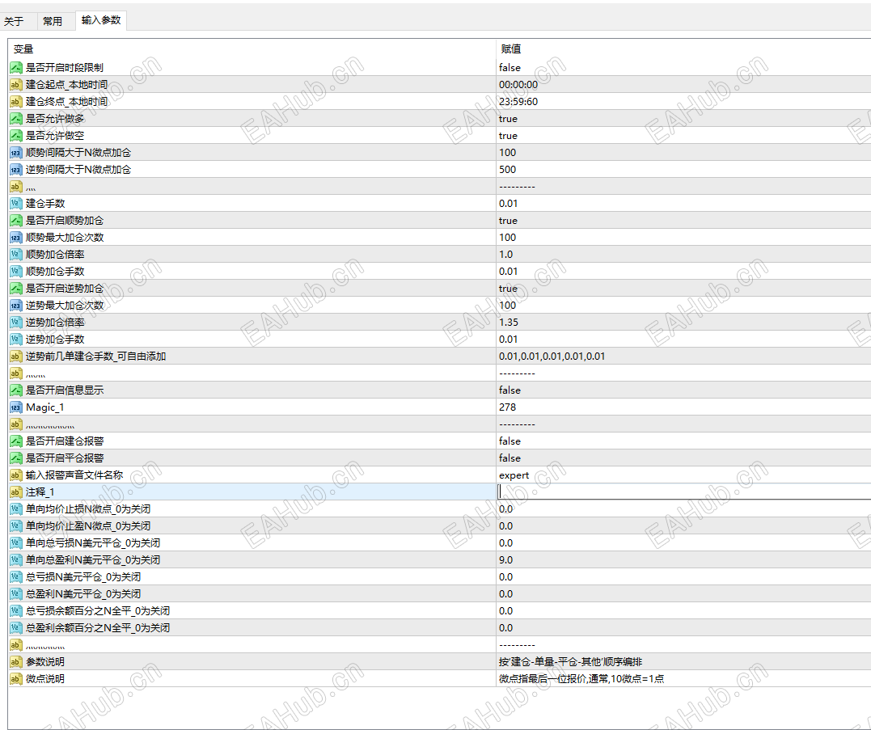
Task: Click the false value of 是否开启信息显示
Action: click(509, 390)
